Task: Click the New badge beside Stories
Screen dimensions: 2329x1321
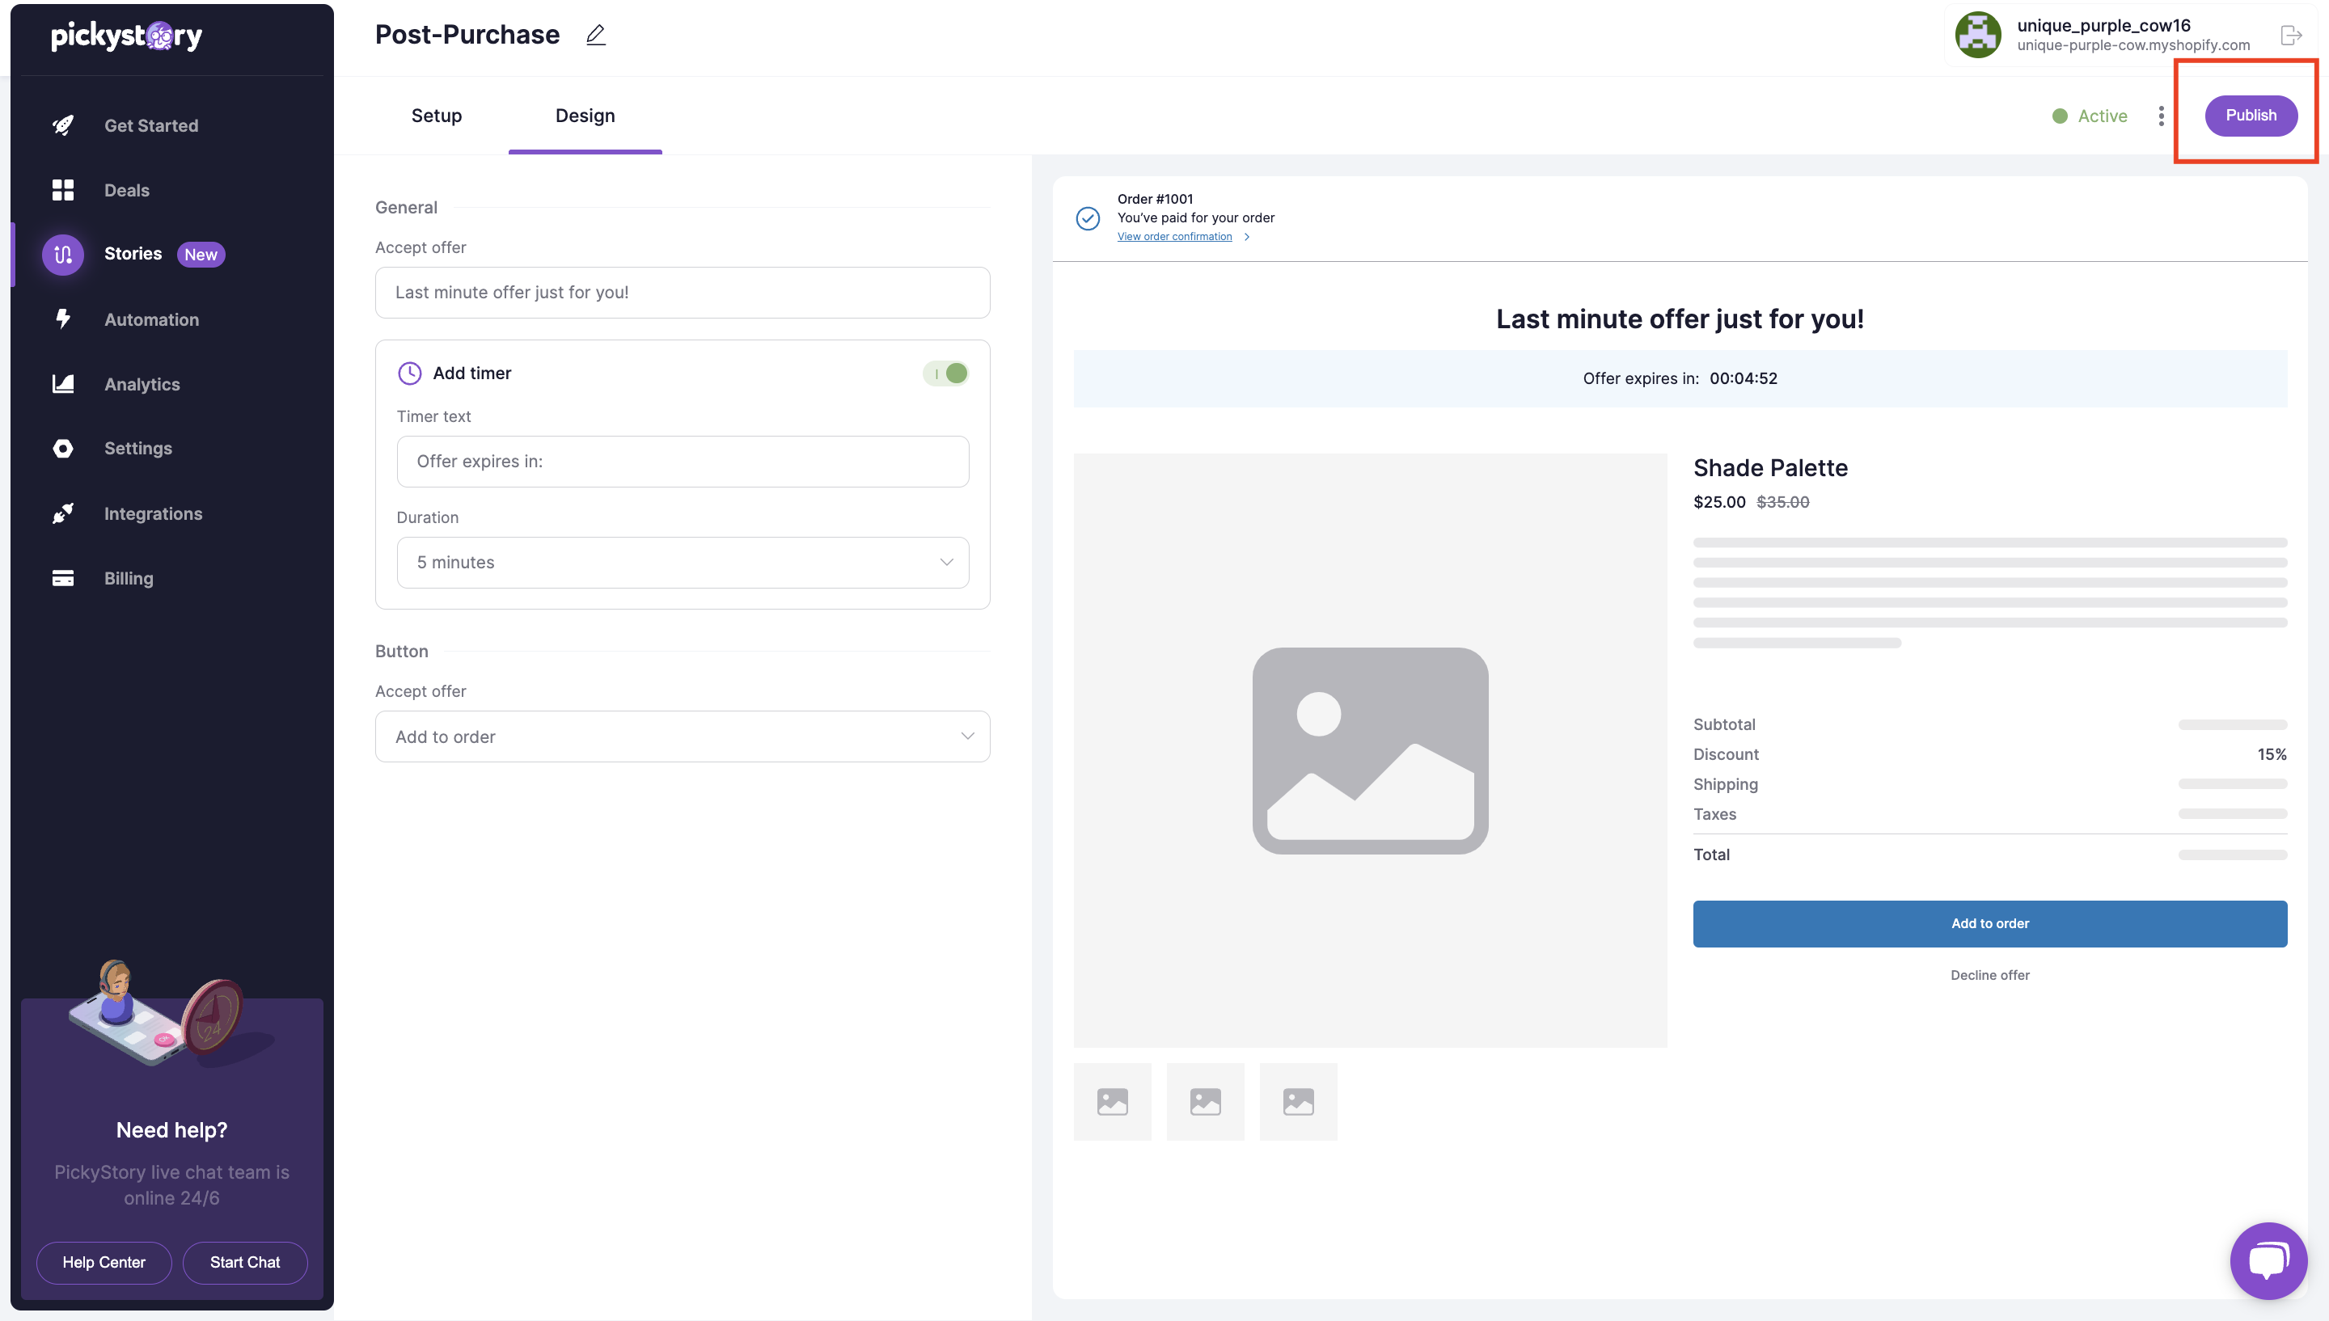Action: [x=201, y=254]
